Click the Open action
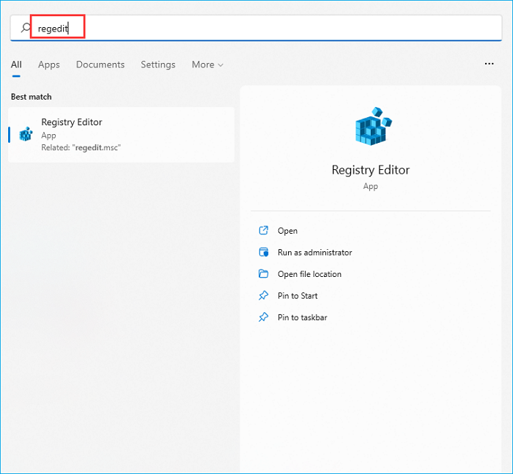 point(287,231)
